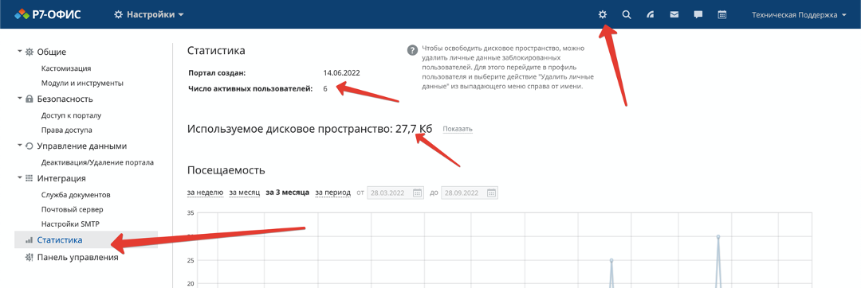The height and width of the screenshot is (288, 861).
Task: Click the Р7-ОФИС logo
Action: click(x=48, y=15)
